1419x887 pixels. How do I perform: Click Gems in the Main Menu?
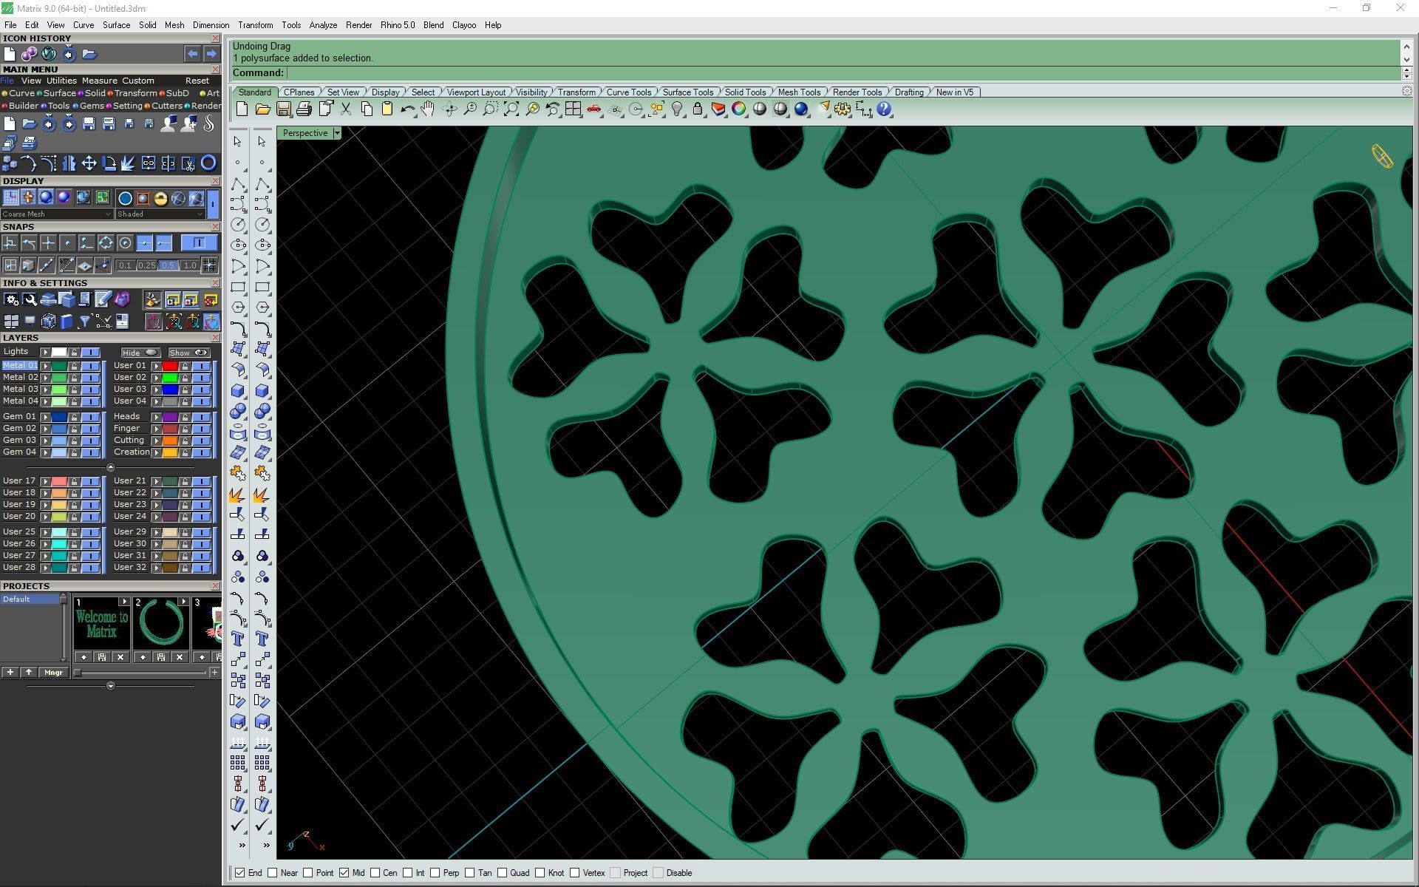pos(92,106)
